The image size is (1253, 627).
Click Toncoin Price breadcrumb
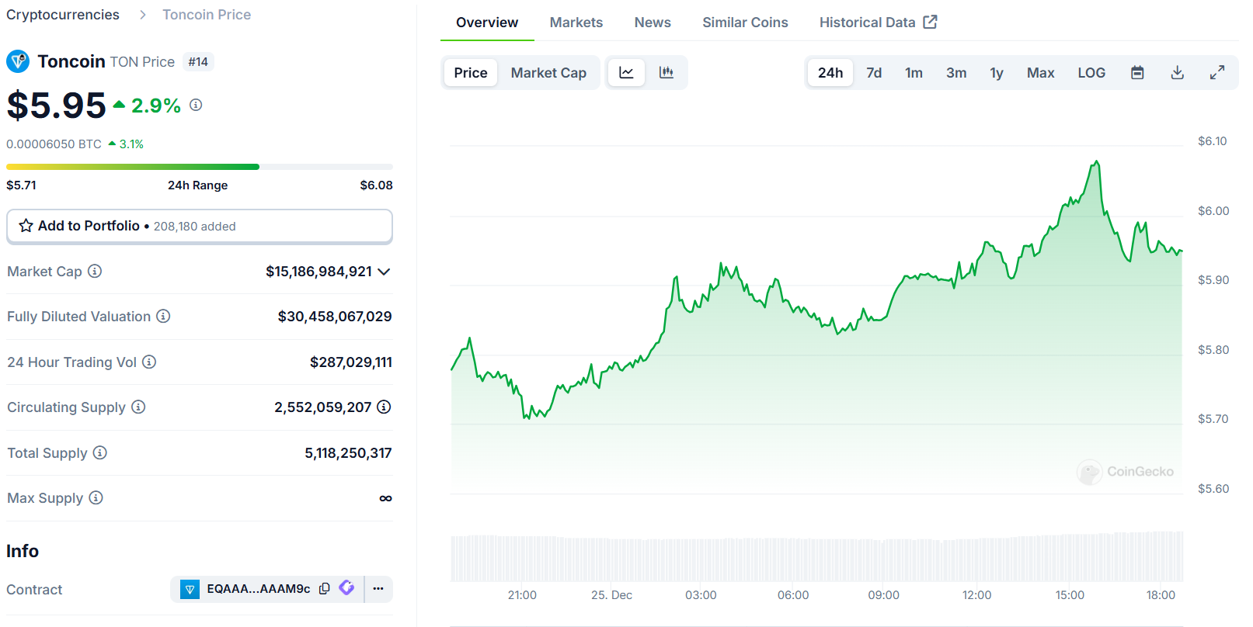pyautogui.click(x=207, y=15)
